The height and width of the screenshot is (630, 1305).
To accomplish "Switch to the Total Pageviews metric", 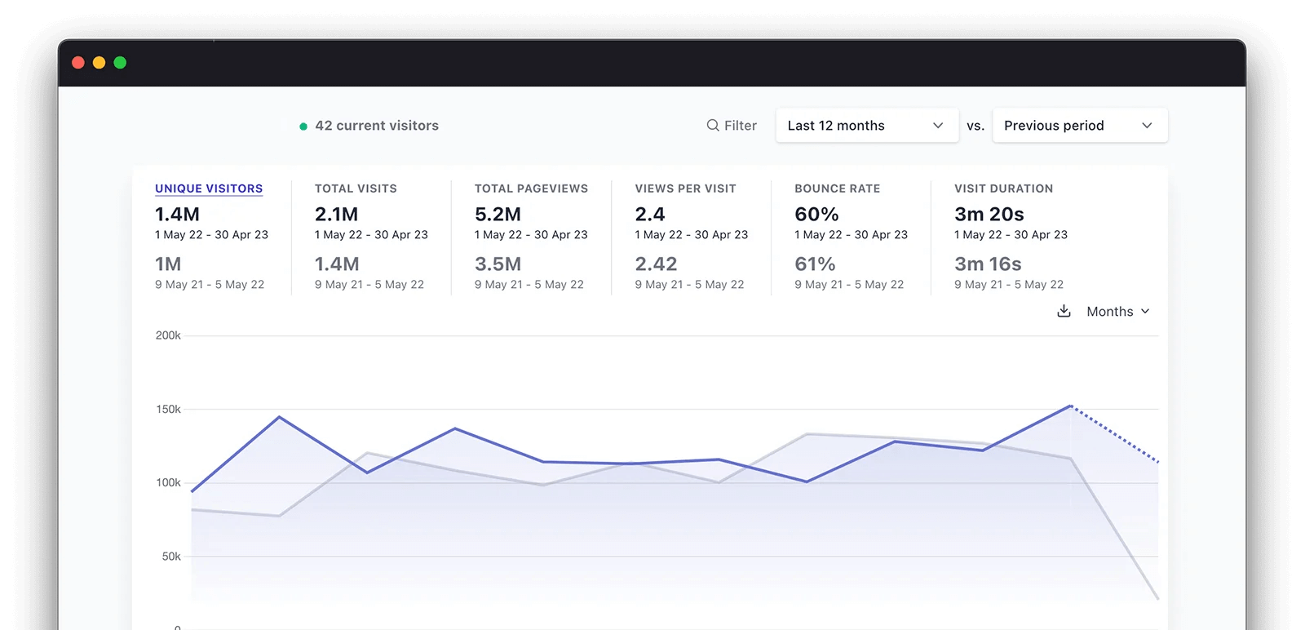I will 531,189.
